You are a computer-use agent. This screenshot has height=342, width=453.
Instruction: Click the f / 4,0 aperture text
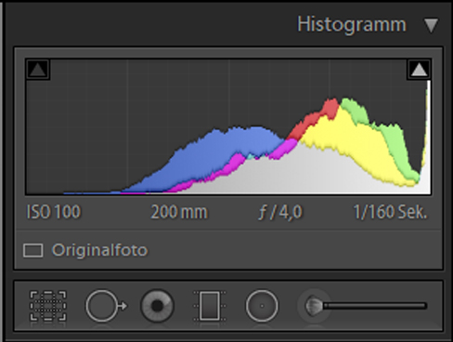280,213
